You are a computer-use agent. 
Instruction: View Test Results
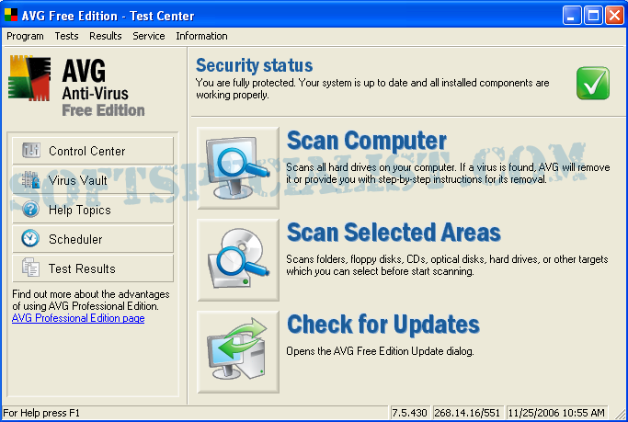click(x=93, y=268)
